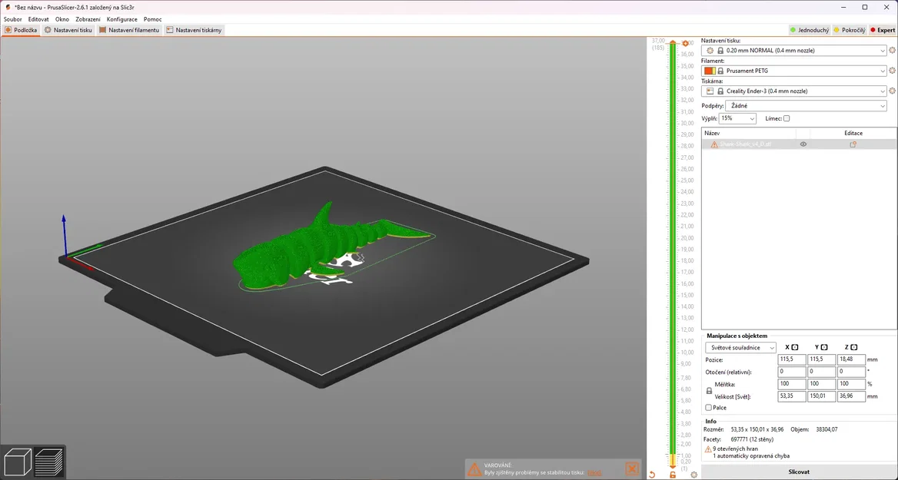Open the Tiskárna printer preset dropdown
The height and width of the screenshot is (480, 898).
[795, 91]
